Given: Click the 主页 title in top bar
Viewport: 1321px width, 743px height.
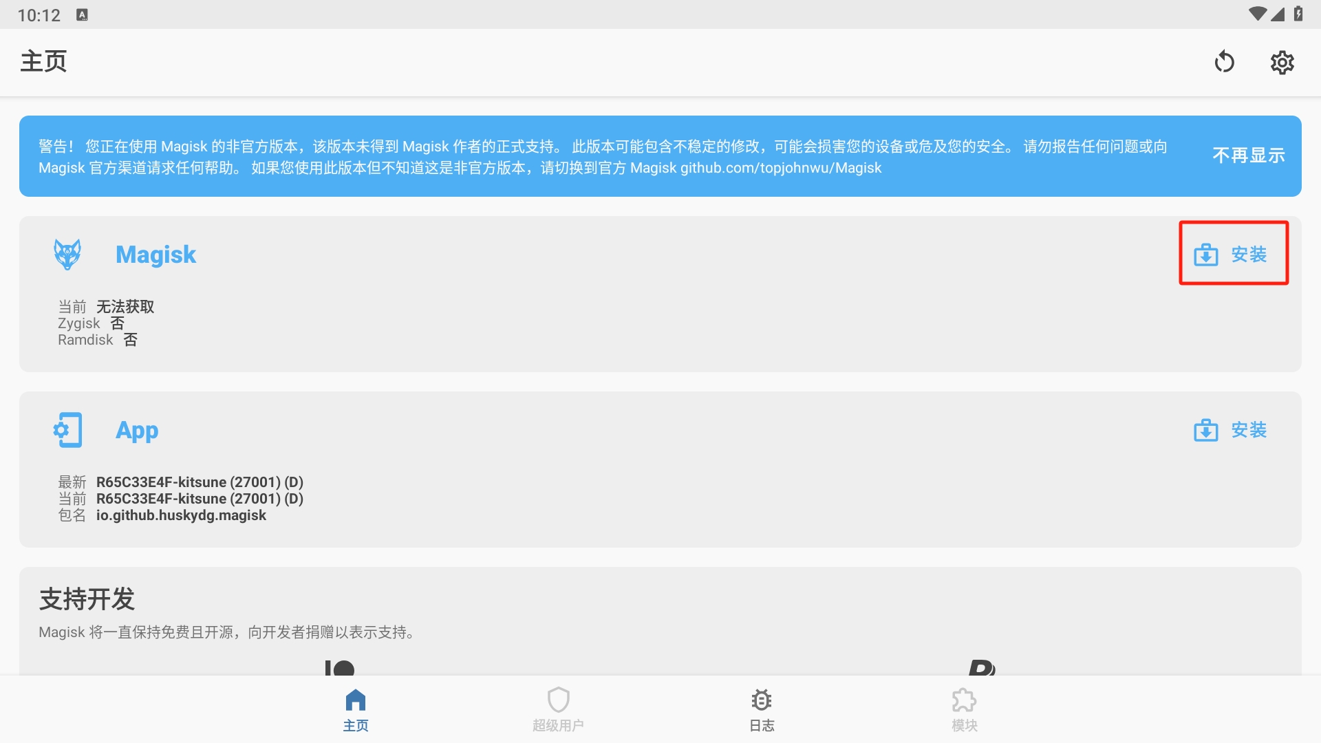Looking at the screenshot, I should [43, 61].
